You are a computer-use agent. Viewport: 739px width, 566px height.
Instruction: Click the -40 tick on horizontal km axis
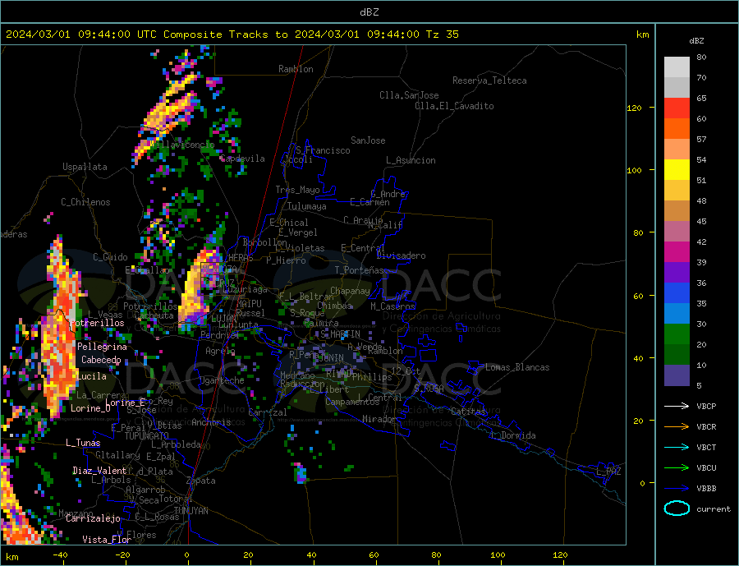coord(60,555)
